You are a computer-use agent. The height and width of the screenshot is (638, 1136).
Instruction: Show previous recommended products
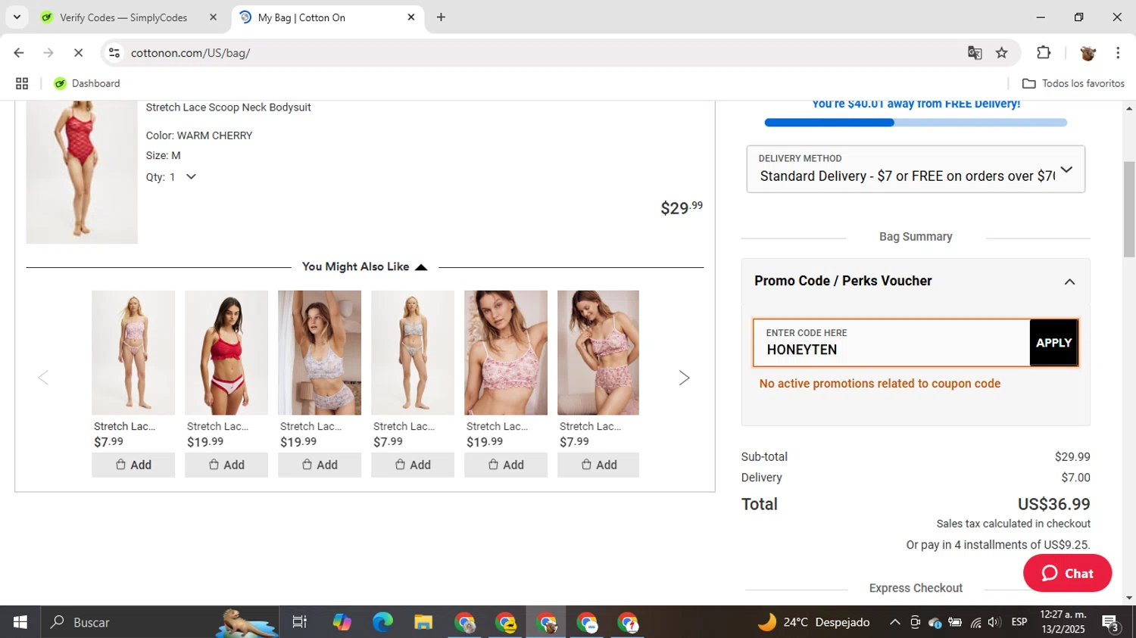43,378
